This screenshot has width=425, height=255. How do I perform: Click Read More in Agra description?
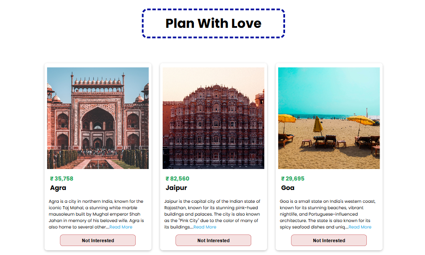121,227
